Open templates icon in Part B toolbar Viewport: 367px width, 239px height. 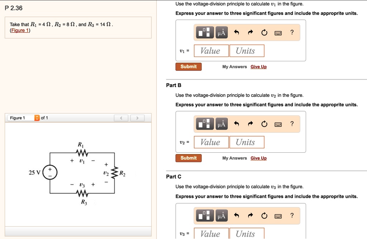205,124
